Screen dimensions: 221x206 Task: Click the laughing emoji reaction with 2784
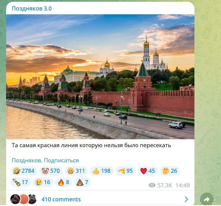[24, 171]
